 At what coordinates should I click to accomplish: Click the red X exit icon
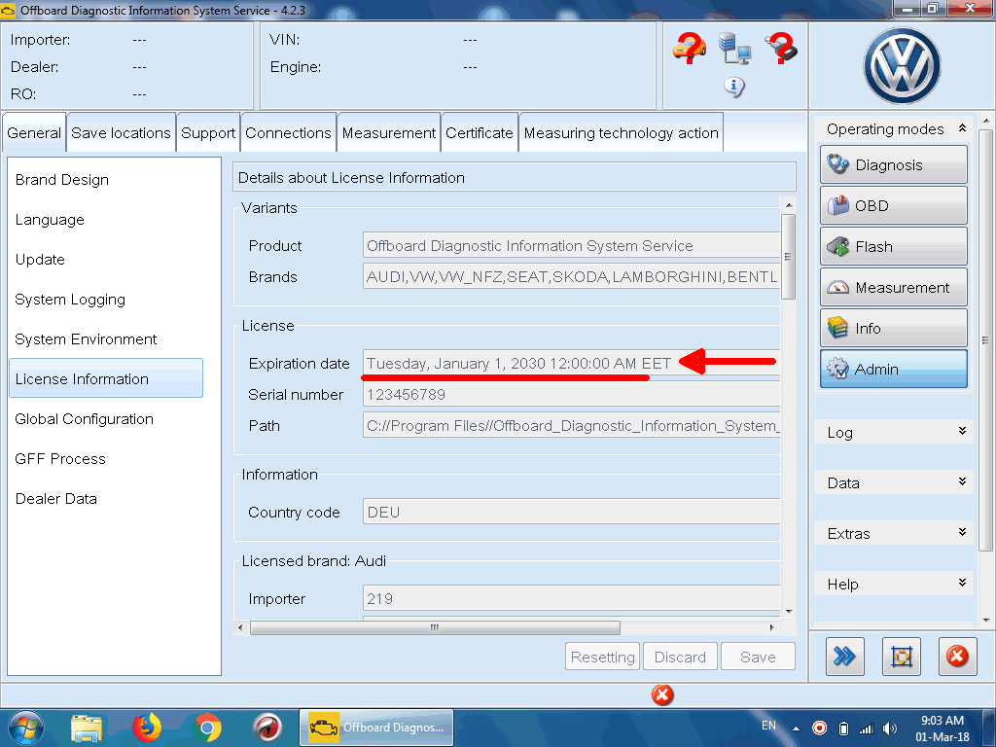[957, 658]
